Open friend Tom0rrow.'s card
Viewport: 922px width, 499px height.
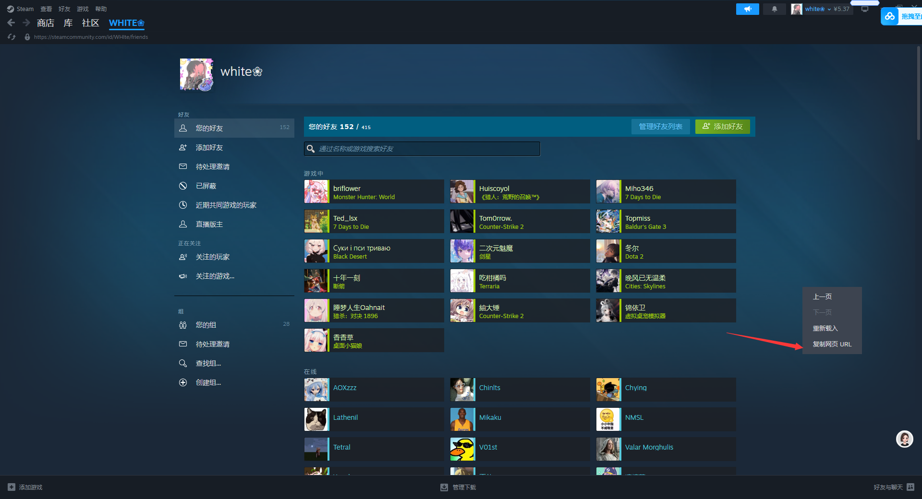(520, 221)
